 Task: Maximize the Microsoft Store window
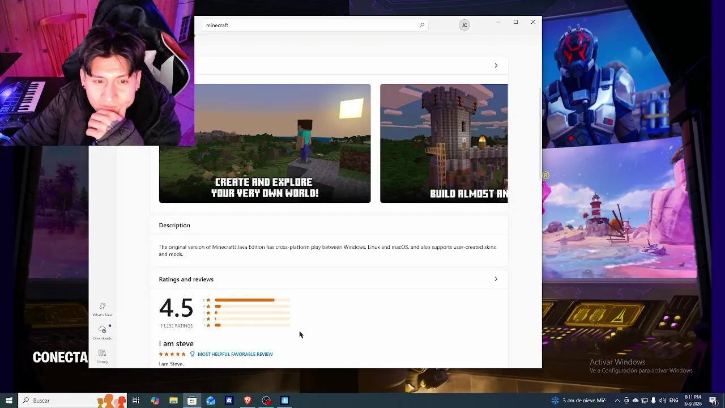tap(515, 22)
